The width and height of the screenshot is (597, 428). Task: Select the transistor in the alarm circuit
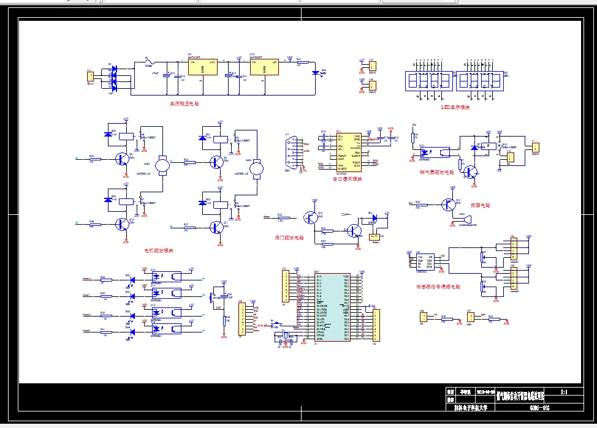pyautogui.click(x=449, y=205)
